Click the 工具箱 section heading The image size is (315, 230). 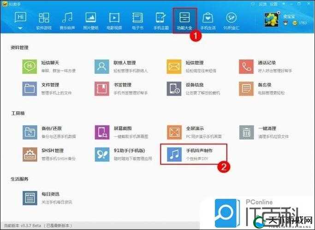(x=18, y=114)
